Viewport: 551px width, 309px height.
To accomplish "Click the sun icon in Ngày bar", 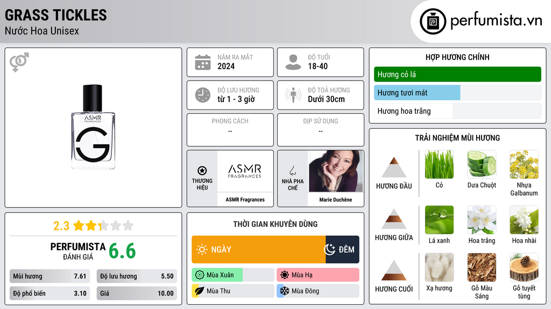I will (x=202, y=249).
